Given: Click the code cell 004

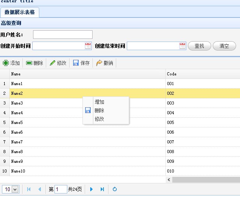Looking at the screenshot, I should coord(203,113).
